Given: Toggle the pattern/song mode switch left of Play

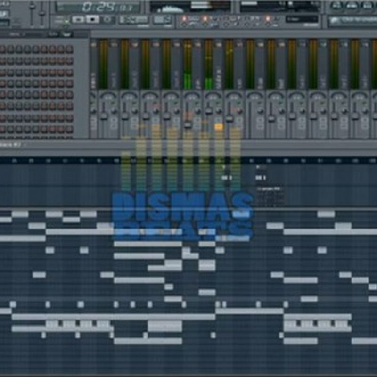Looking at the screenshot, I should [66, 20].
